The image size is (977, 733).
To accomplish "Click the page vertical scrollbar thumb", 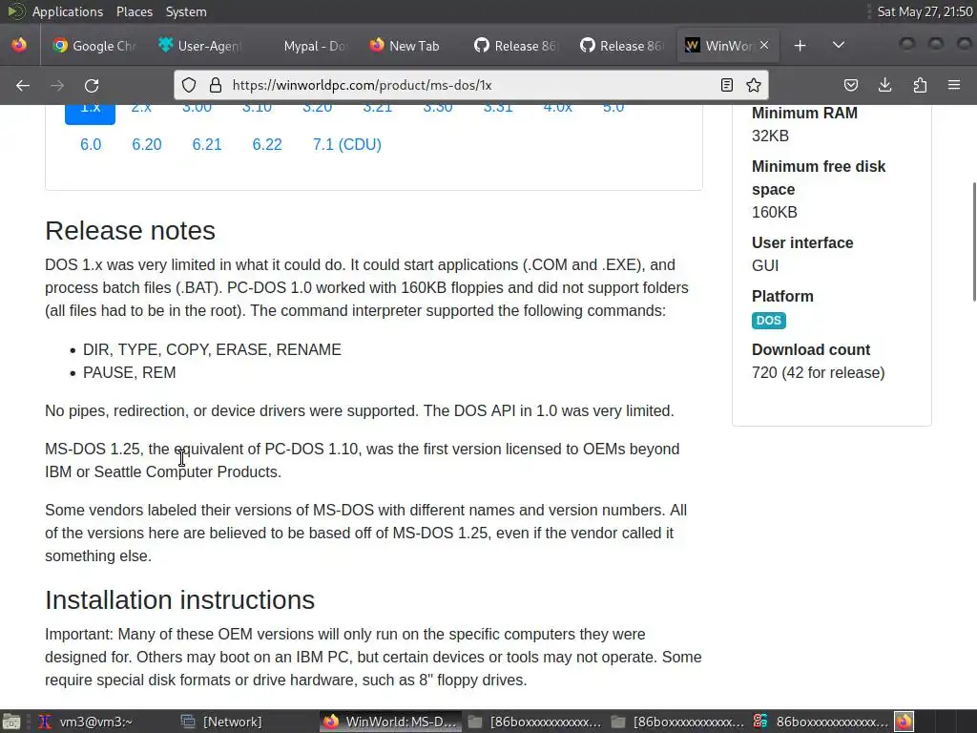I will [x=972, y=241].
